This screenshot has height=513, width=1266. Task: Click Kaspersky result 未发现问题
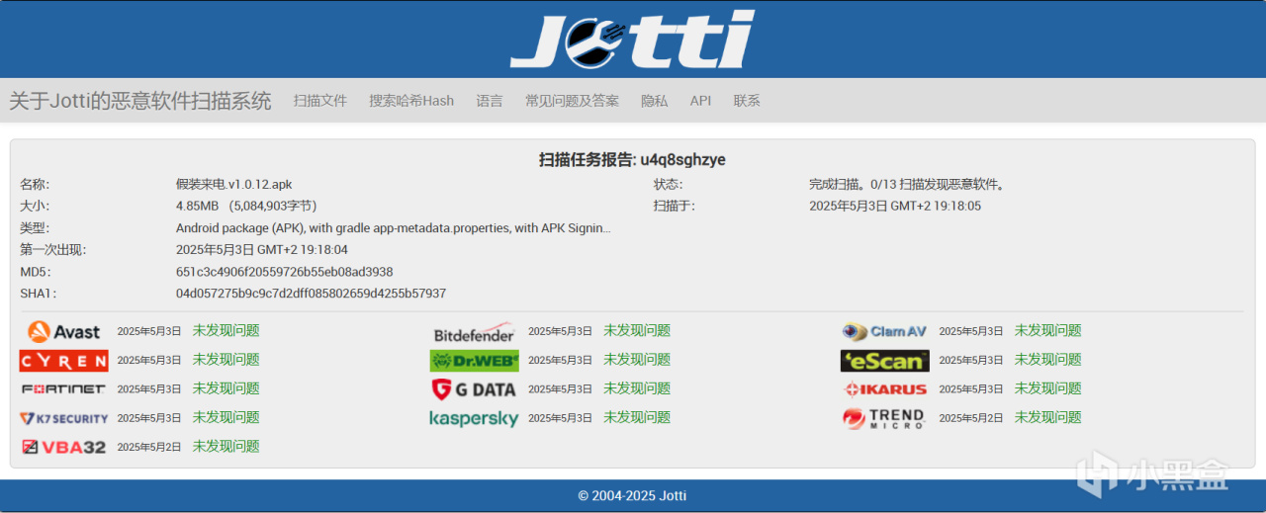tap(637, 417)
